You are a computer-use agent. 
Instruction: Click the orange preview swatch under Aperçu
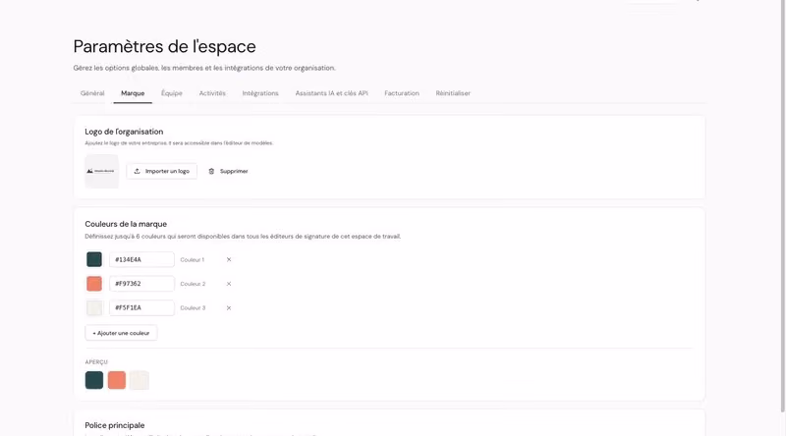click(117, 380)
